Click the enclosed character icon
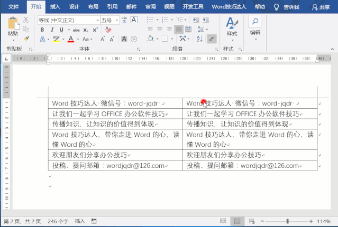338x227 pixels. [x=134, y=39]
